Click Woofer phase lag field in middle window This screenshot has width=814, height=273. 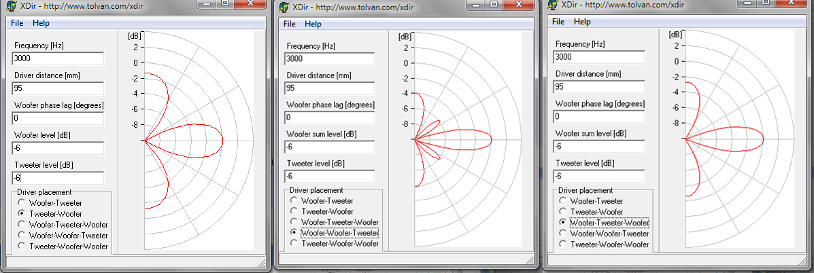pos(330,117)
